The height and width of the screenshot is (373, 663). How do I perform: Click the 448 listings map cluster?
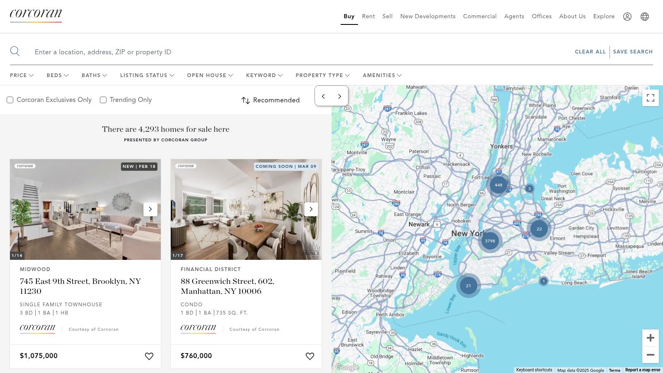pyautogui.click(x=498, y=185)
